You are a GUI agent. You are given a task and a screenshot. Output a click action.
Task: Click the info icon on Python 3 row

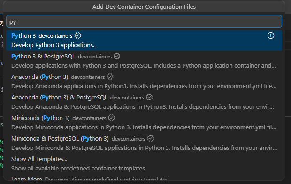click(x=271, y=35)
